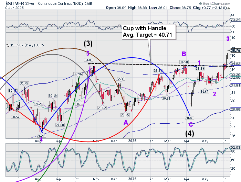The image size is (241, 182).
Task: Click the 36.75 current price tag
Action: pyautogui.click(x=235, y=50)
